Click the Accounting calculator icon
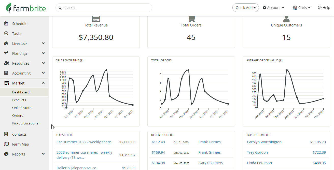 pyautogui.click(x=6, y=73)
